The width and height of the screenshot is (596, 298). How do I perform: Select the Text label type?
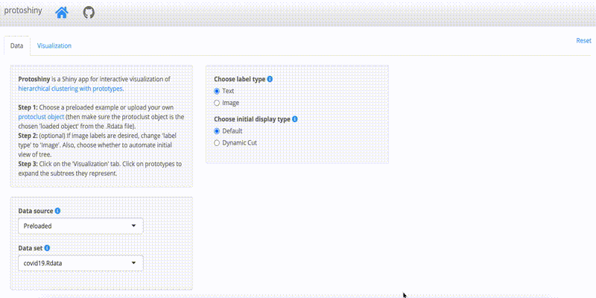(217, 91)
